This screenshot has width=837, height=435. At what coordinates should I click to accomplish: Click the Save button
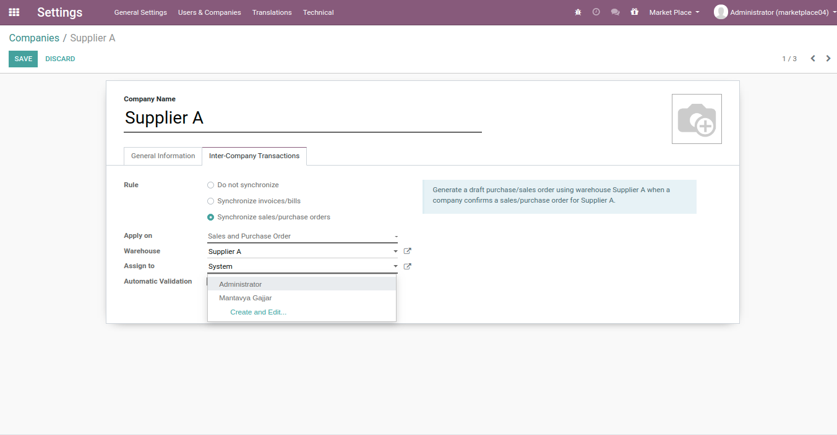[x=23, y=59]
